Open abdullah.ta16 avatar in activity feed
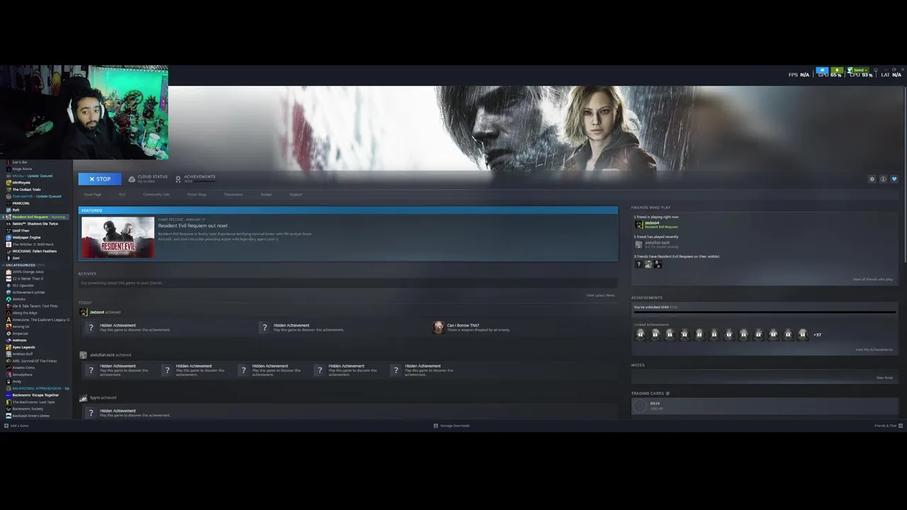This screenshot has width=907, height=510. point(84,355)
